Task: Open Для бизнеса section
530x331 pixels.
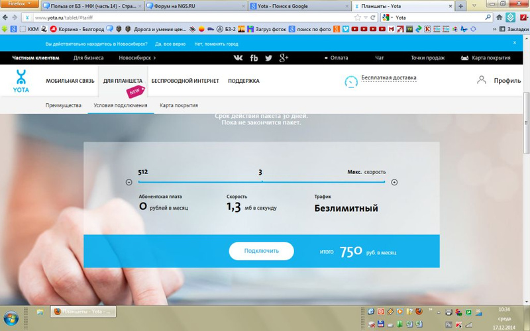Action: [x=89, y=58]
